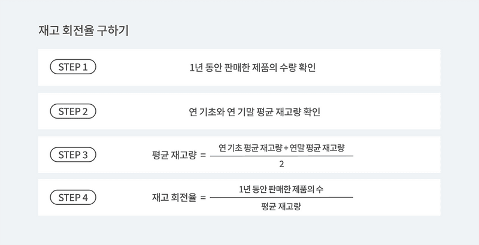Image resolution: width=479 pixels, height=245 pixels.
Task: Click the equals sign in the STEP 3 formula
Action: (x=203, y=155)
